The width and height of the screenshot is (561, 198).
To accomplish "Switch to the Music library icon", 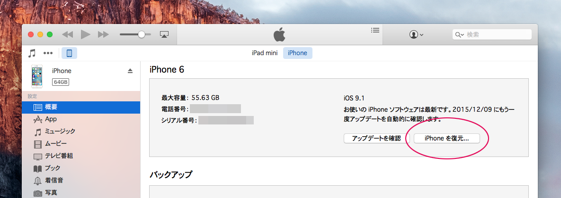I will [x=32, y=53].
